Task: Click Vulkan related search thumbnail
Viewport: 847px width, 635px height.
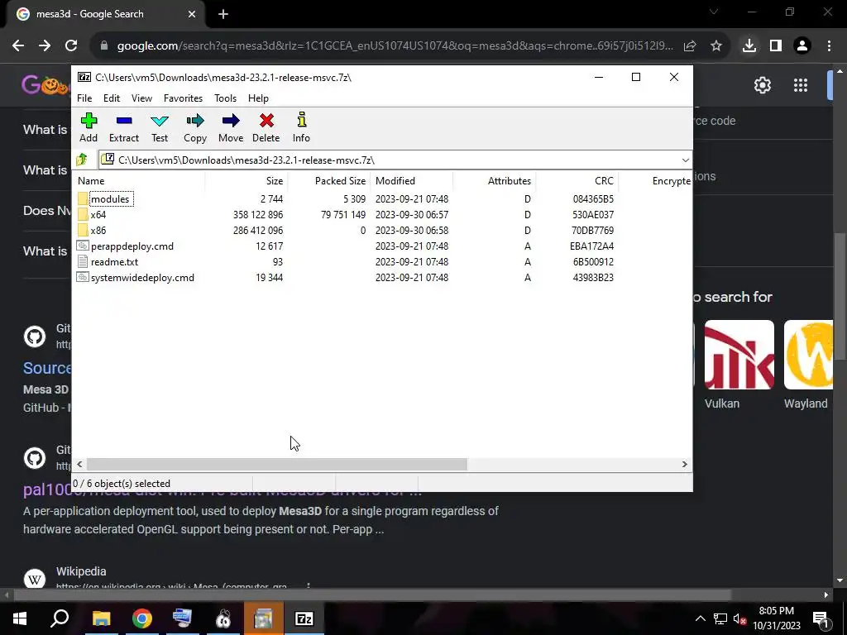Action: coord(739,355)
